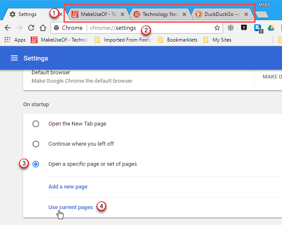Switch to the MakeUseOf tab
The width and height of the screenshot is (282, 225).
point(98,14)
